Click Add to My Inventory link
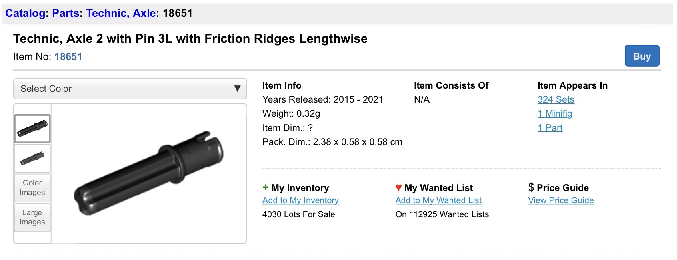The width and height of the screenshot is (678, 260). [x=300, y=200]
